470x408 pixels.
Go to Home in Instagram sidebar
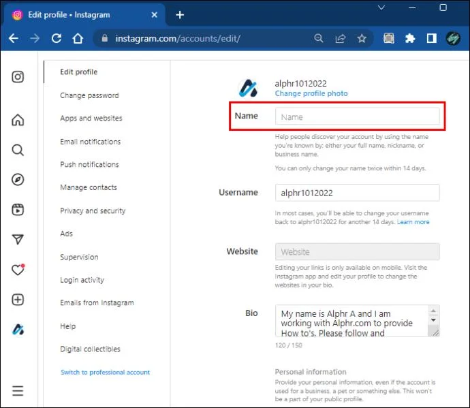tap(18, 120)
